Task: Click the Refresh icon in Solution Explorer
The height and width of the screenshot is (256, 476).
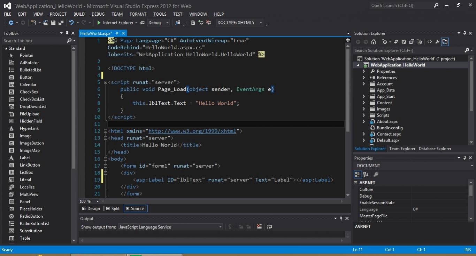Action: [404, 42]
